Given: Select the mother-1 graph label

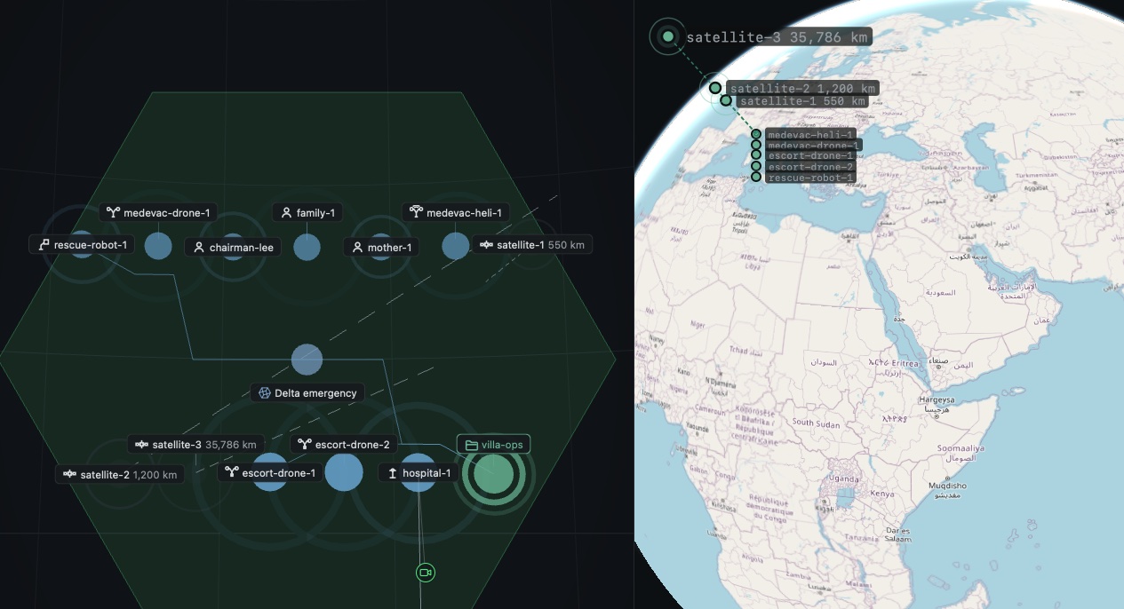Looking at the screenshot, I should (x=382, y=248).
